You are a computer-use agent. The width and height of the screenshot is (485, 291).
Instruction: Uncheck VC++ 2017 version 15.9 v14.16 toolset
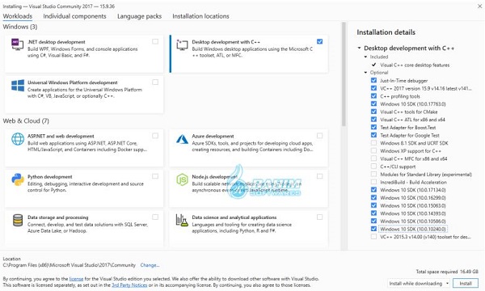point(373,88)
